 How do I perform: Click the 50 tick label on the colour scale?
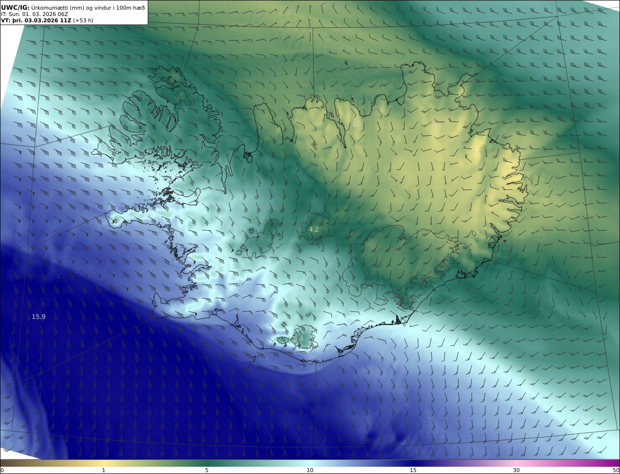click(x=616, y=470)
